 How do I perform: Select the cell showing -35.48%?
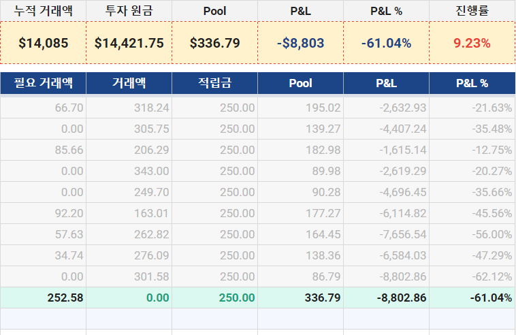(472, 129)
